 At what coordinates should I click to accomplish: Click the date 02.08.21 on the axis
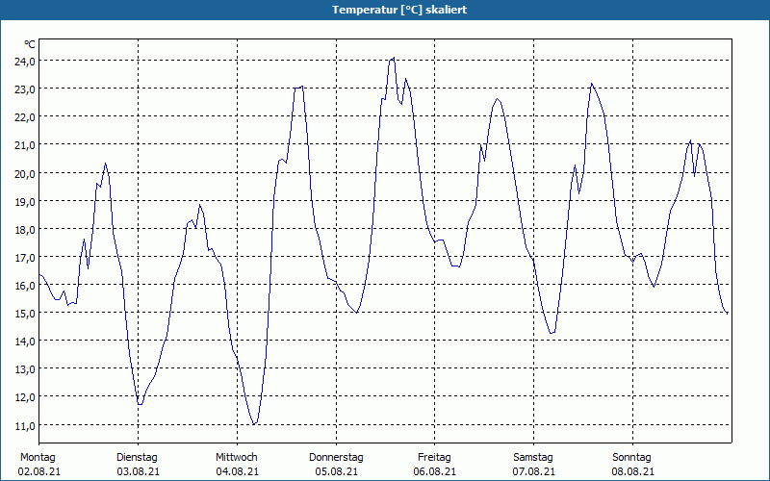click(38, 471)
